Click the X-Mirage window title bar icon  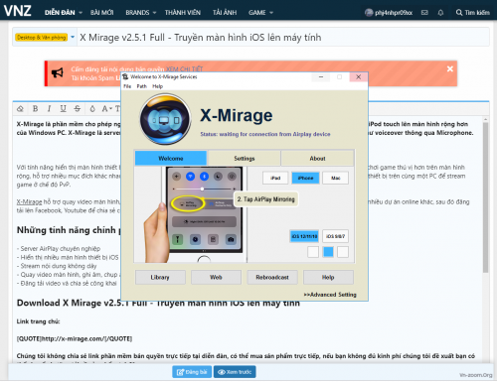(125, 76)
